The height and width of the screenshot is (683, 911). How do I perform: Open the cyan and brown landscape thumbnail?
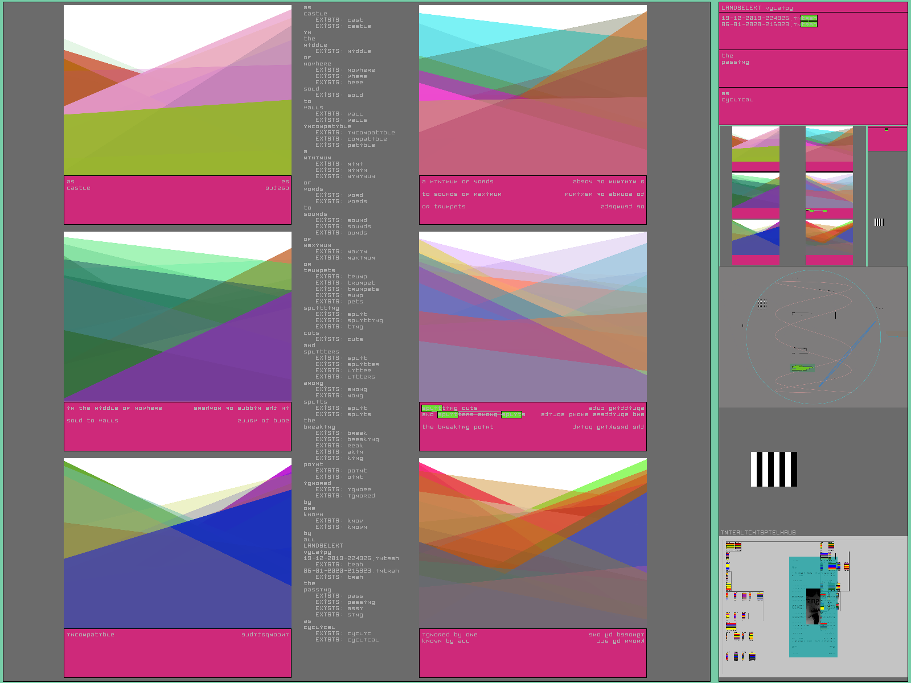pos(829,145)
